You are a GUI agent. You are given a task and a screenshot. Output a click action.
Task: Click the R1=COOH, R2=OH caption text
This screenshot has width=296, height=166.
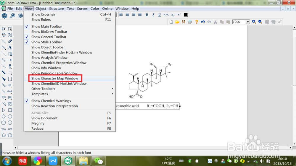[162, 106]
